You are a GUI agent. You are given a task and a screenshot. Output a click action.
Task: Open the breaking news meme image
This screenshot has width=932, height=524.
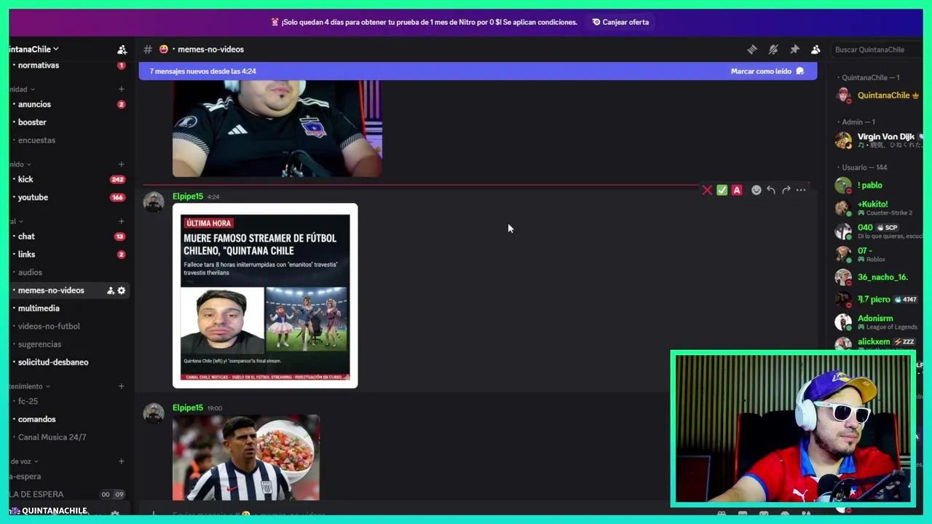265,295
